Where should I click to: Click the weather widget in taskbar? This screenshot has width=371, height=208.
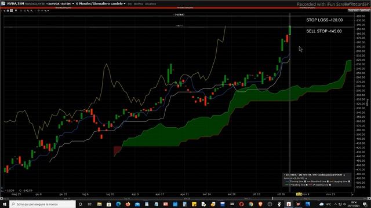(x=325, y=204)
